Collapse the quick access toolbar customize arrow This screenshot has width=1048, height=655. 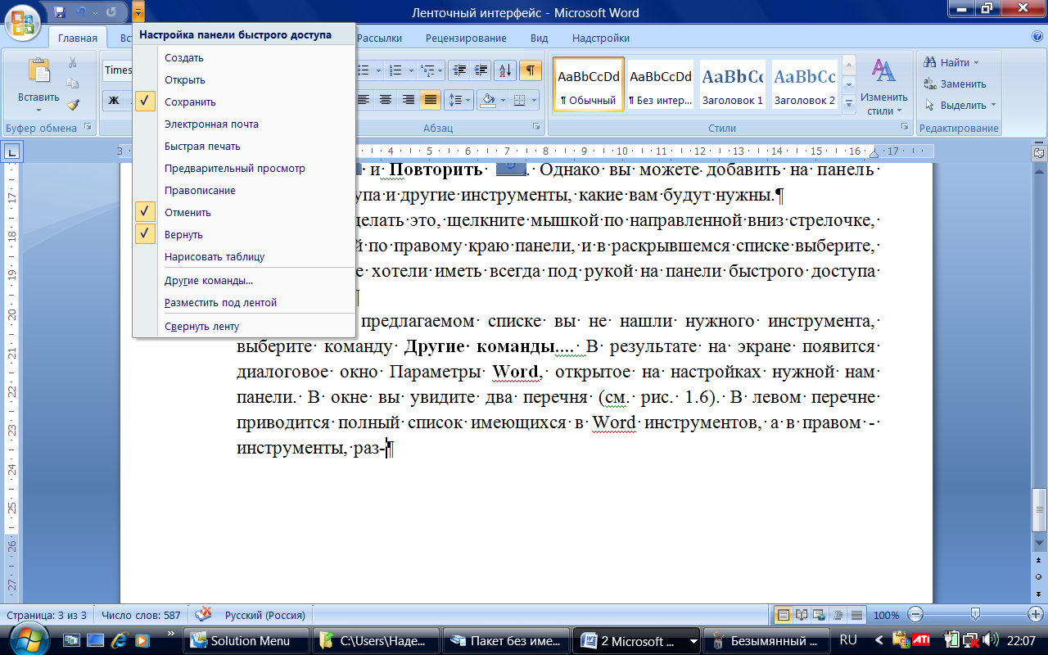coord(138,12)
